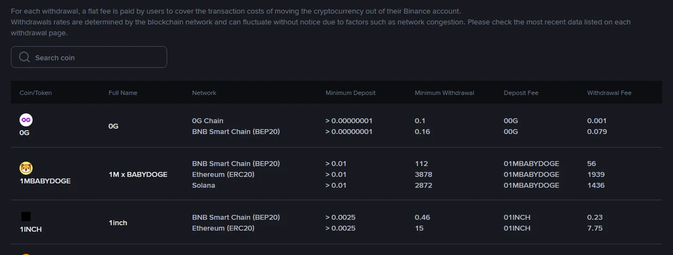Viewport: 673px width, 255px height.
Task: Open the 1INCH ticker label
Action: click(30, 229)
